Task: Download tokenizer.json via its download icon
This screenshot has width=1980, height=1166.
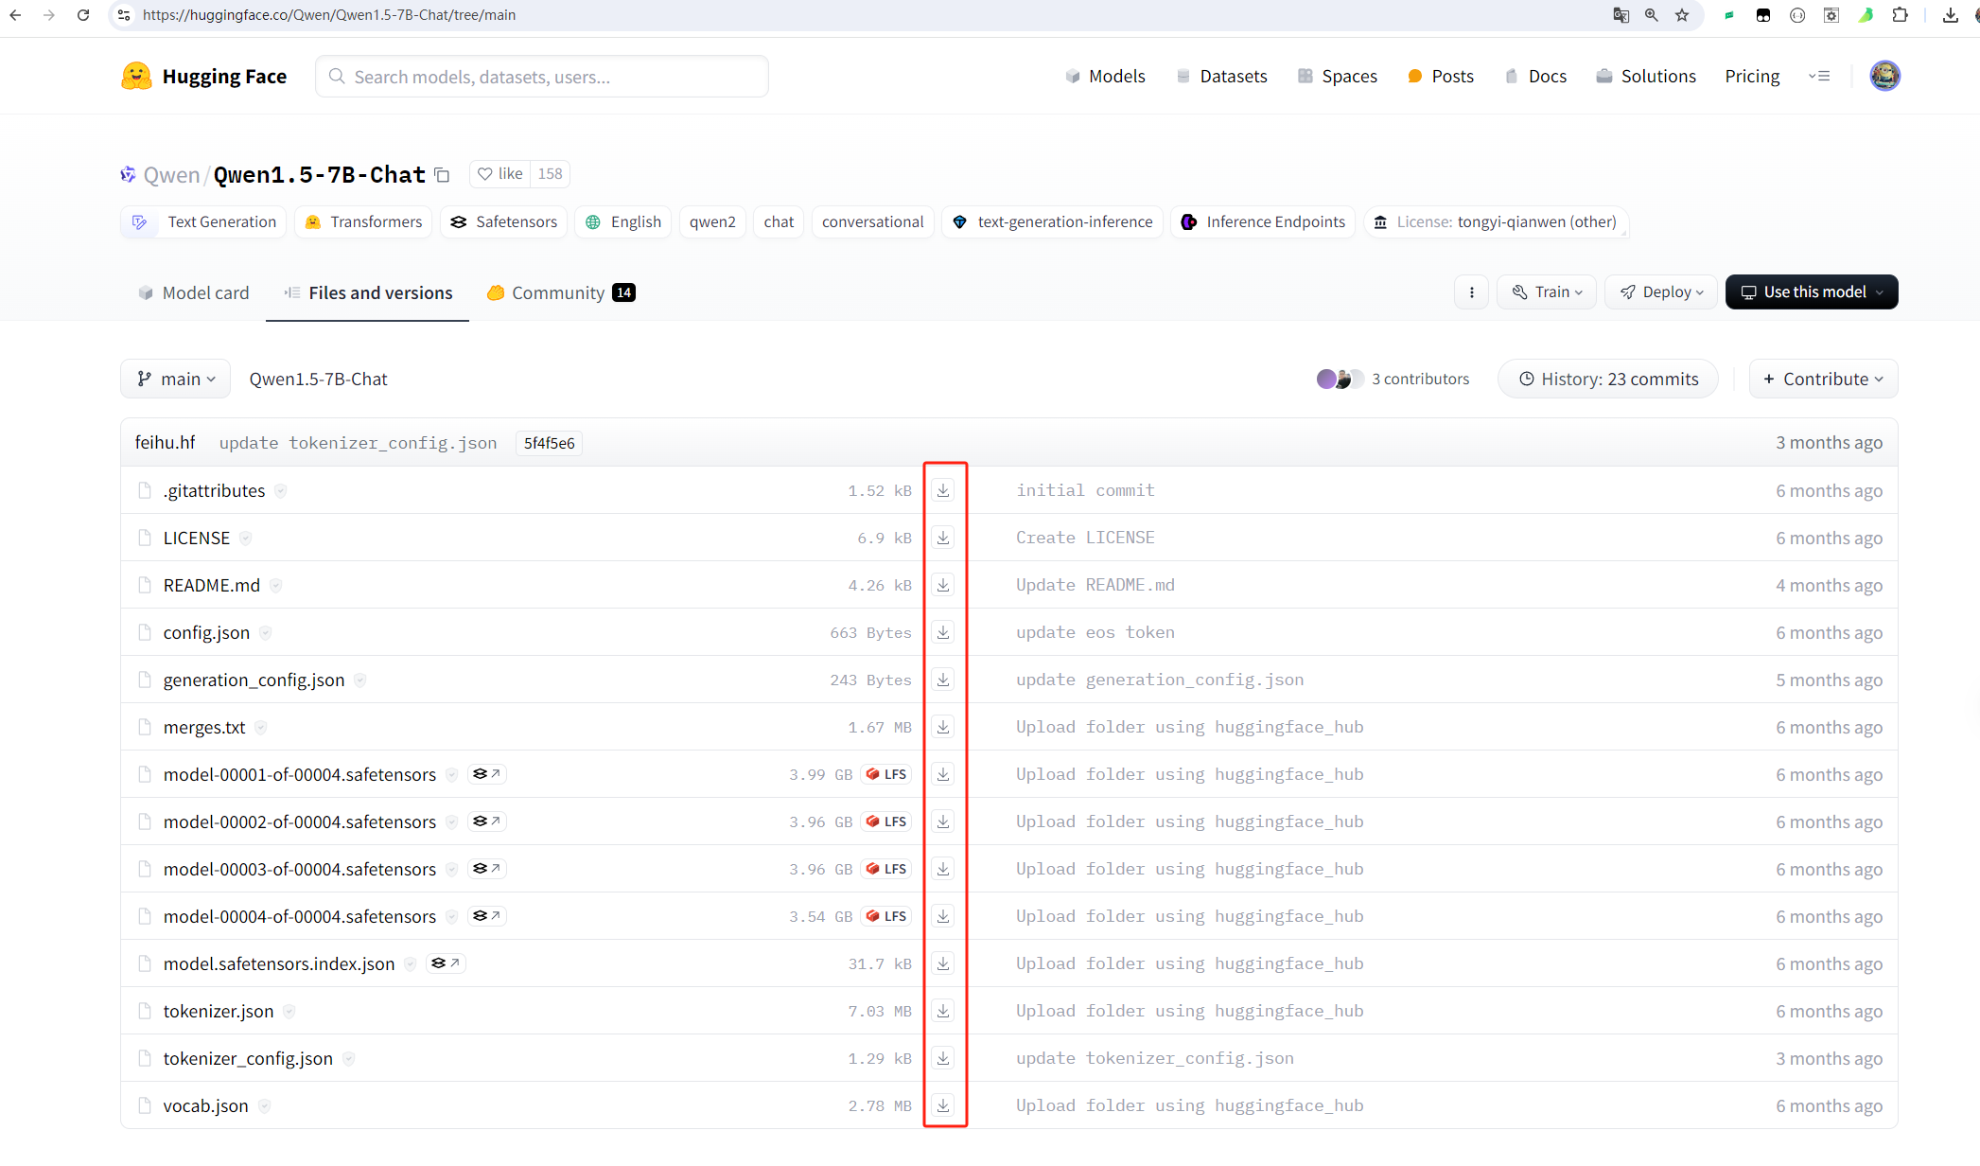Action: pyautogui.click(x=943, y=1011)
